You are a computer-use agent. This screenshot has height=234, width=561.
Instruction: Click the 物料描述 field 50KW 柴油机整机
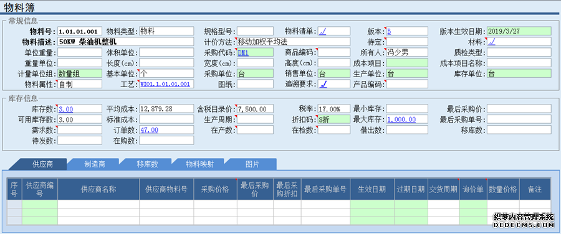[x=125, y=42]
